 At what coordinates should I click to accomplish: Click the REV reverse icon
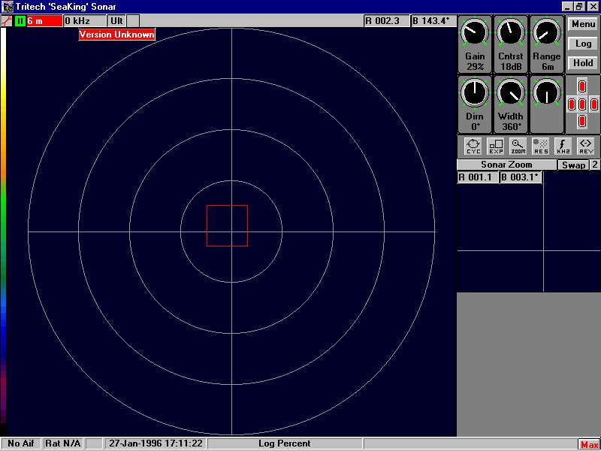coord(586,146)
